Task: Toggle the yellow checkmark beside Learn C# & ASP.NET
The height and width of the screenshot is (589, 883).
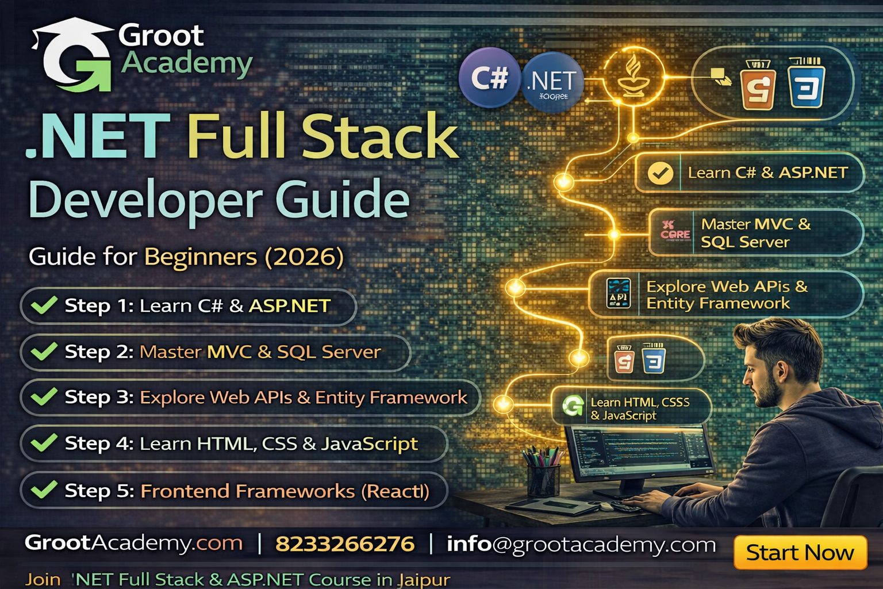Action: pyautogui.click(x=659, y=172)
